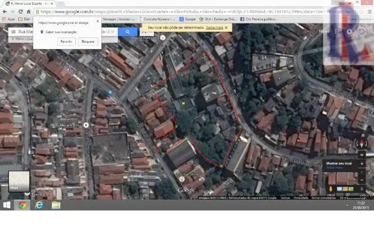The height and width of the screenshot is (239, 374).
Task: Open the Apps bookmarks shortcut
Action: pos(9,19)
